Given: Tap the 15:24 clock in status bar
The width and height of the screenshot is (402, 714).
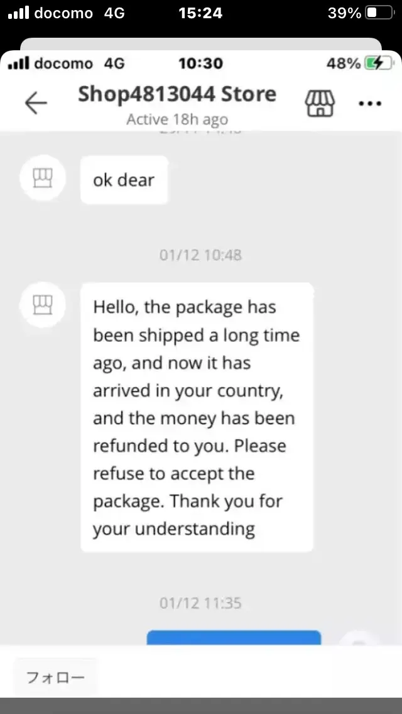Looking at the screenshot, I should (200, 13).
